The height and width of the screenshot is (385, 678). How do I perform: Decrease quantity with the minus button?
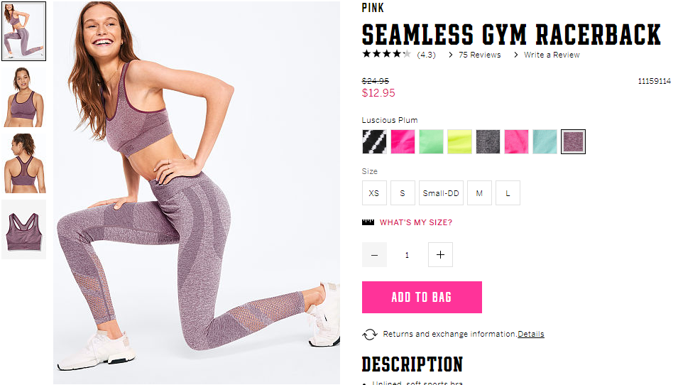click(x=374, y=255)
